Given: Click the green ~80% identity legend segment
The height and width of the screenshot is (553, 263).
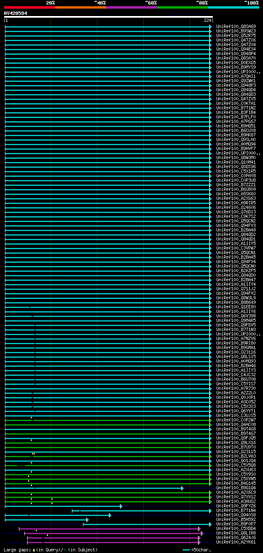Looking at the screenshot, I should tap(182, 7).
